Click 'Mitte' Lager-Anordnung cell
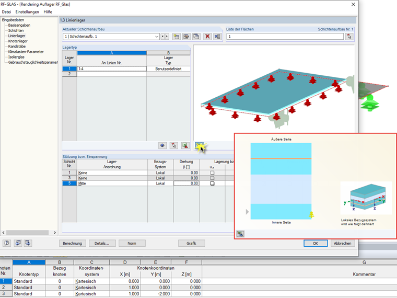The height and width of the screenshot is (298, 397). [112, 184]
